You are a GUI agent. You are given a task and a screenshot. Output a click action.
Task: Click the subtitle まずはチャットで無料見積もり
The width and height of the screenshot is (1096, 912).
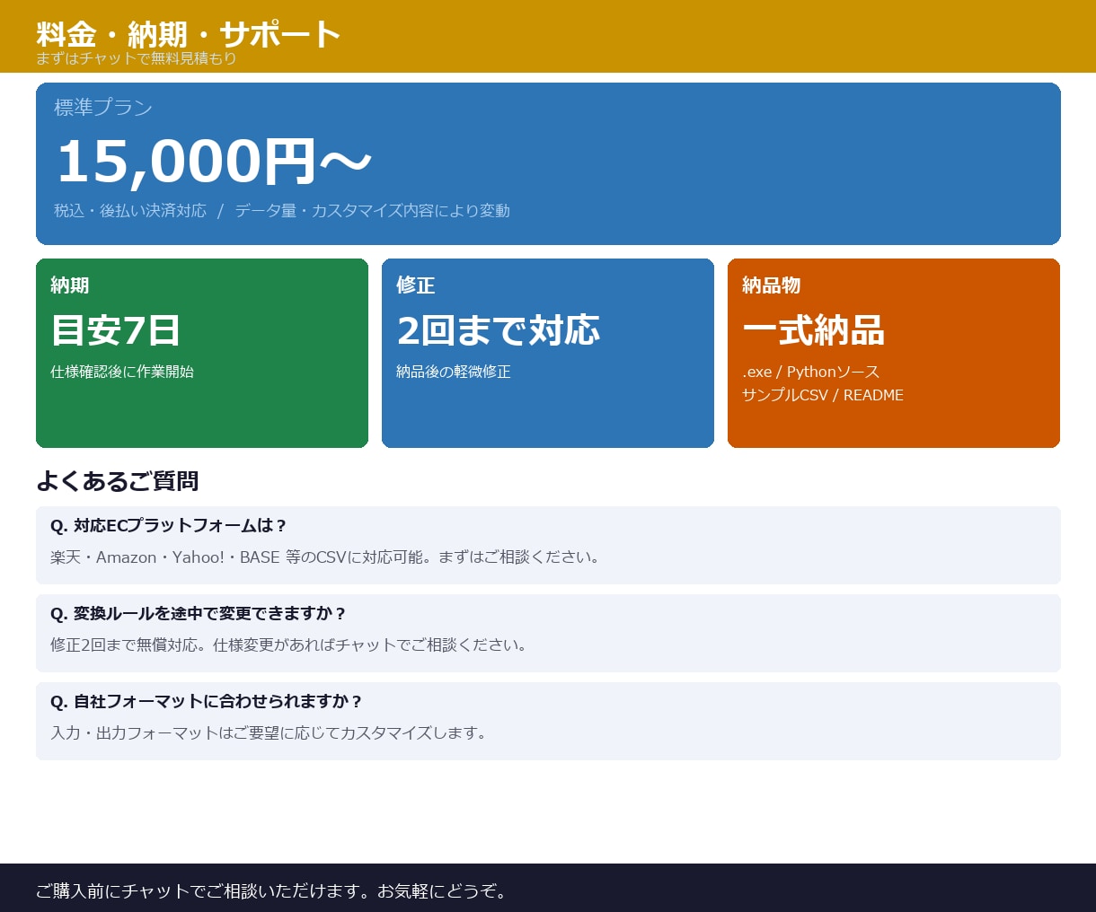tap(136, 58)
